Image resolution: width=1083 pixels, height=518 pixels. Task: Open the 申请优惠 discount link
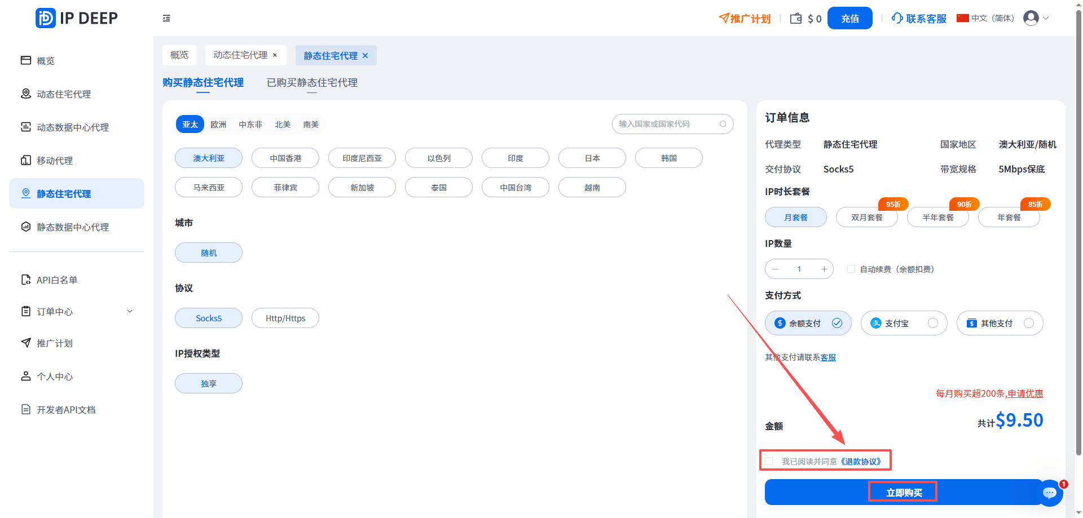click(1025, 393)
